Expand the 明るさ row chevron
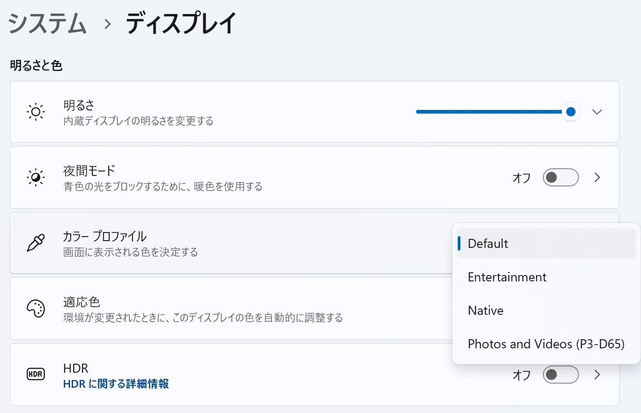641x413 pixels. 597,112
